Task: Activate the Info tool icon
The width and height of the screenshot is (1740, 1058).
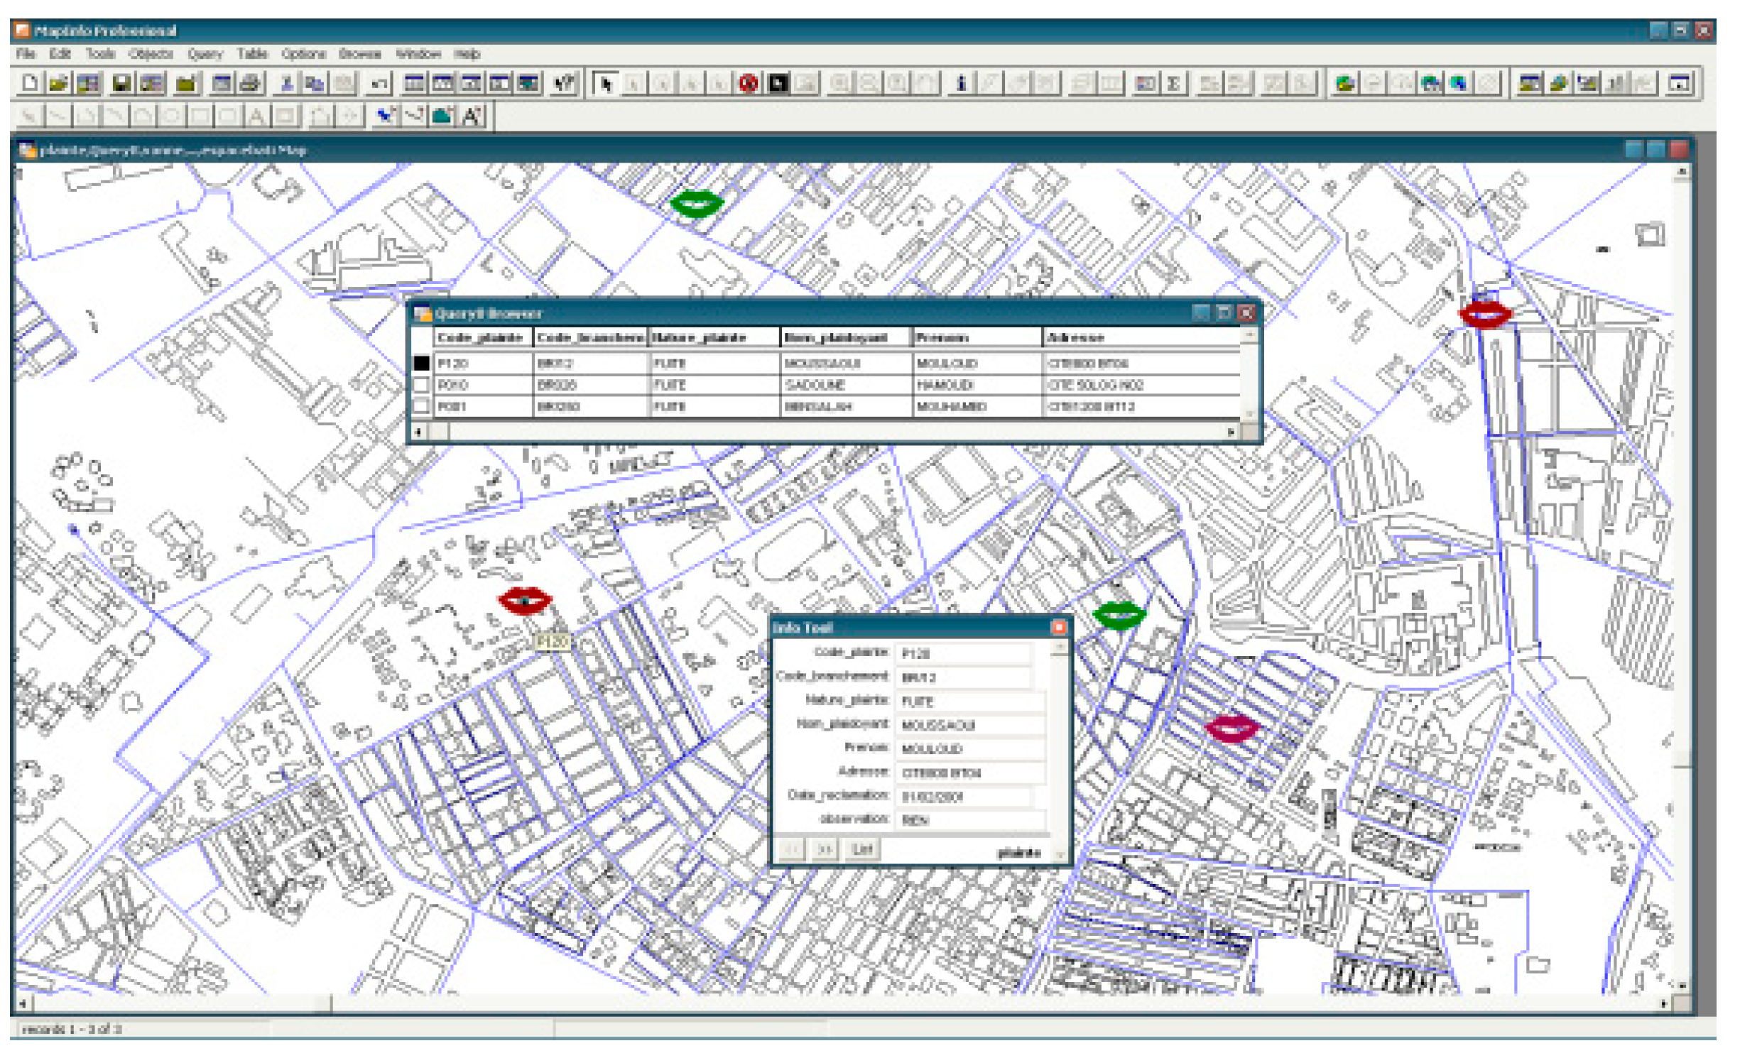Action: tap(961, 83)
